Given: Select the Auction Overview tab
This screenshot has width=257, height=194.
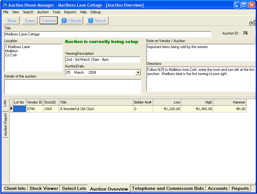Looking at the screenshot, I should click(x=109, y=189).
